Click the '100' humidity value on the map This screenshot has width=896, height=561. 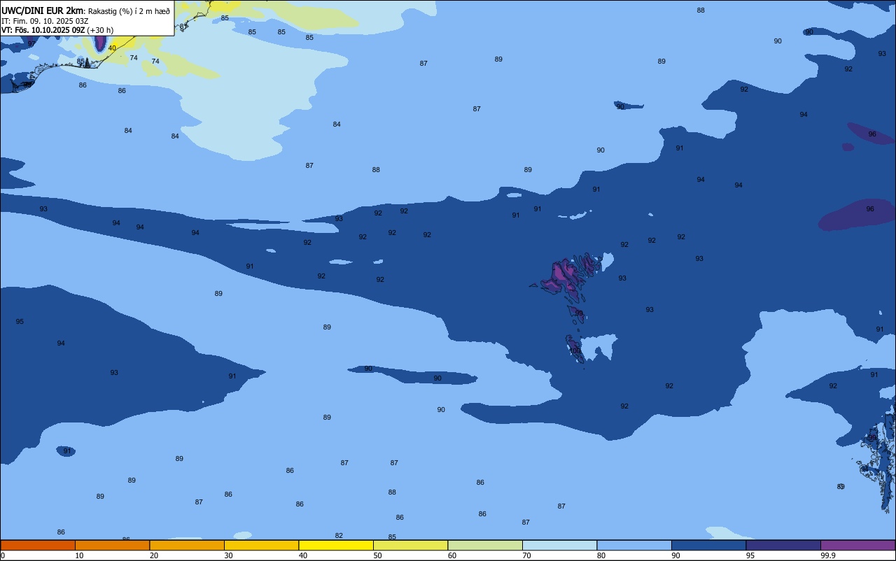point(575,351)
